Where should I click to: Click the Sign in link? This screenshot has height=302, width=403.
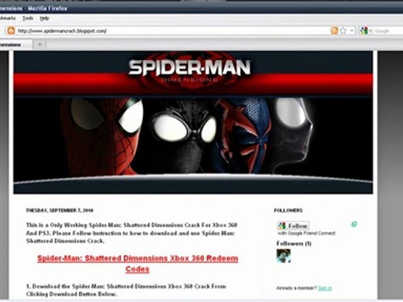(x=325, y=288)
